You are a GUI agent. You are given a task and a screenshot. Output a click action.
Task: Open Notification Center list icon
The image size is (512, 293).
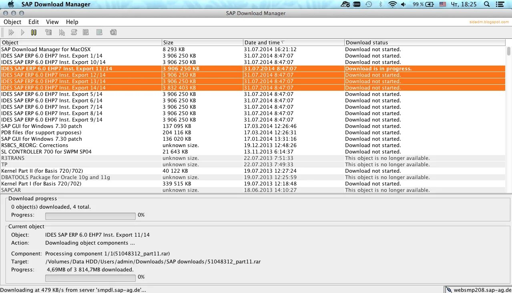coord(500,4)
